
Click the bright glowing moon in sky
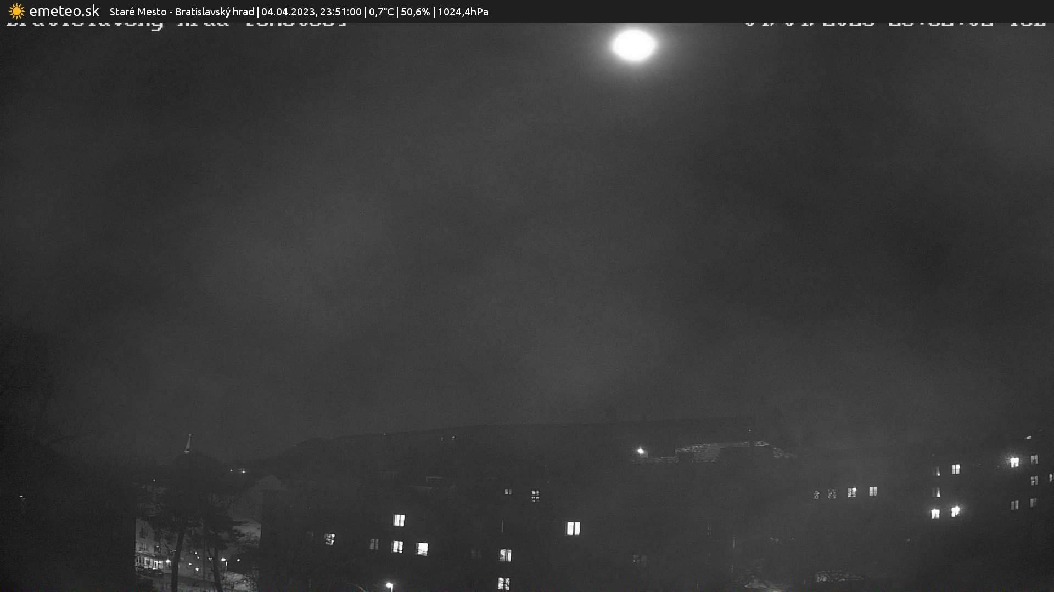(x=633, y=45)
